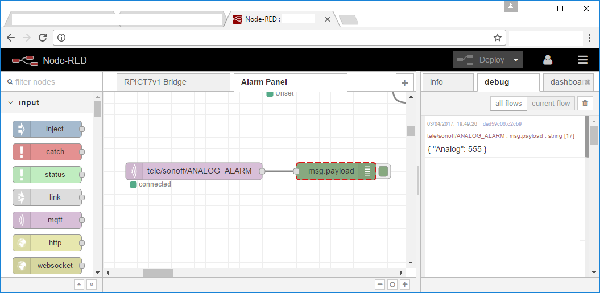Select the Node-RED browser tab
Viewport: 600px width, 293px height.
(x=282, y=19)
